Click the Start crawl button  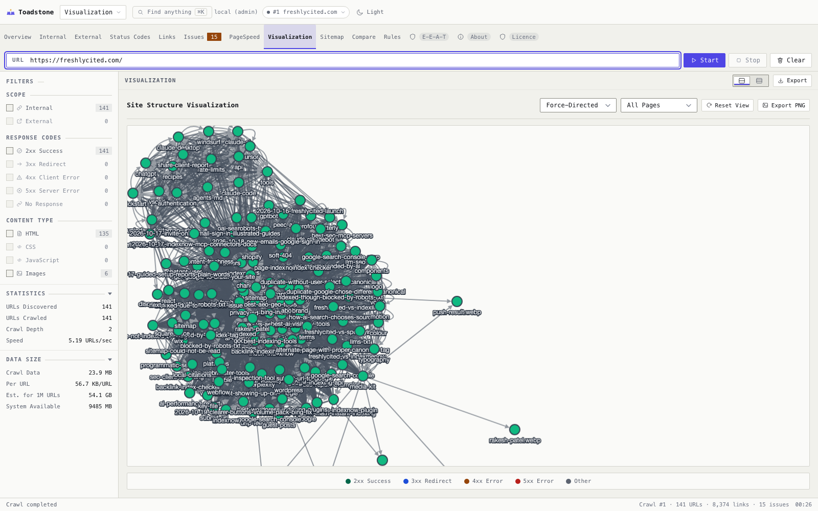pyautogui.click(x=705, y=60)
